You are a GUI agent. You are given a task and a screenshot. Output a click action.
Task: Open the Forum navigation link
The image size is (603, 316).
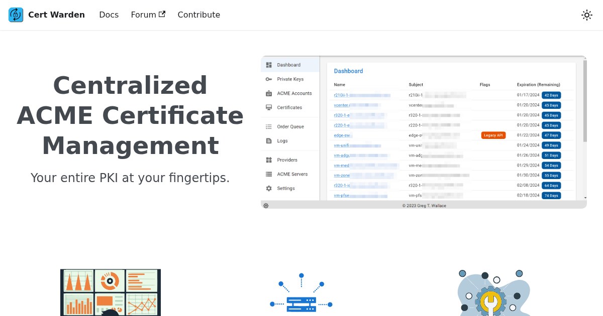point(148,15)
